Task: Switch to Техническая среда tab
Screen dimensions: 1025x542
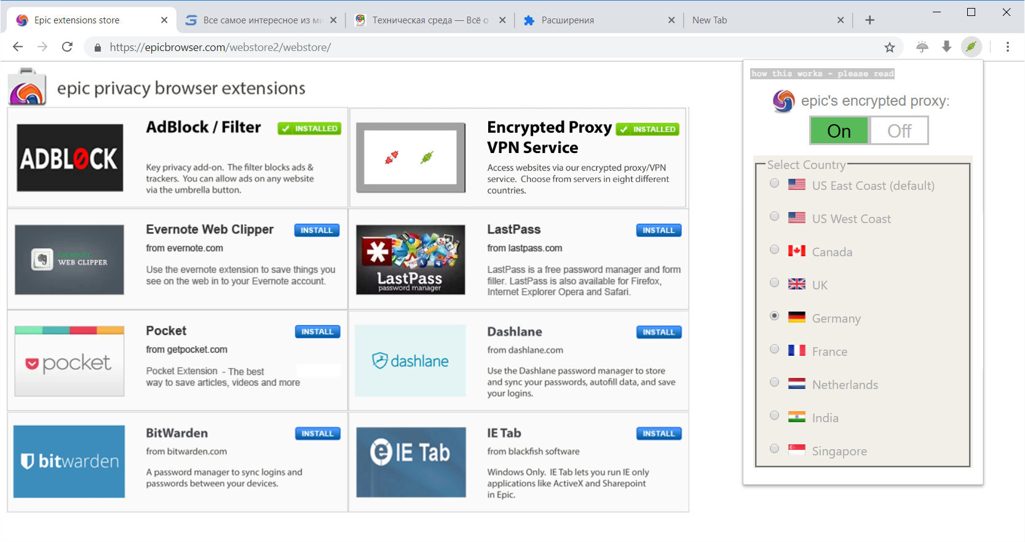Action: pyautogui.click(x=429, y=20)
